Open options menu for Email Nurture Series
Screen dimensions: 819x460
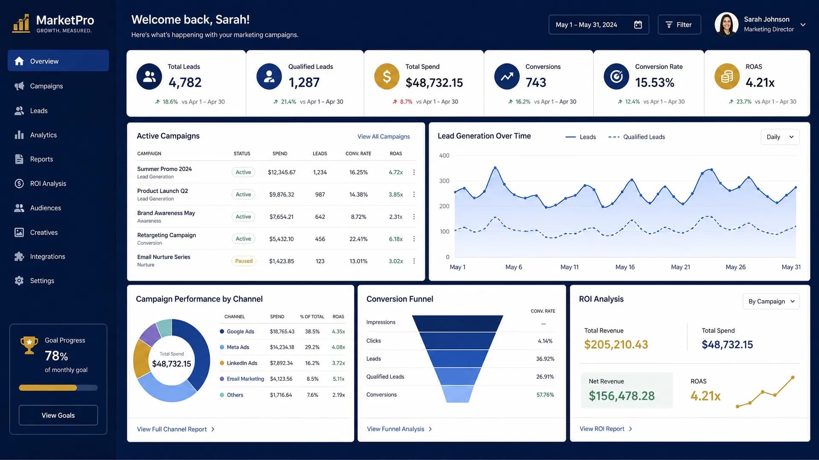click(x=414, y=261)
